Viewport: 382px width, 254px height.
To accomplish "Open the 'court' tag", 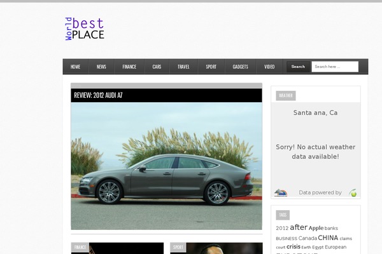I will point(280,248).
